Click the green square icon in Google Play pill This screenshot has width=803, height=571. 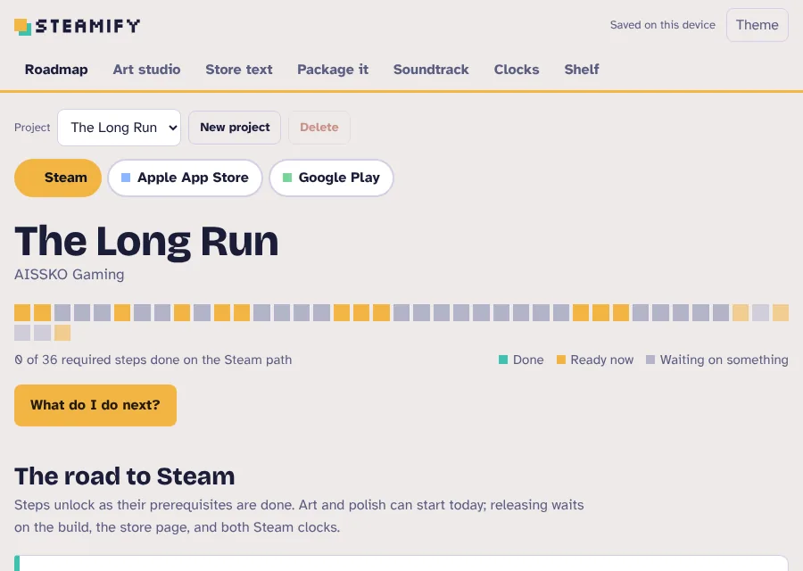tap(287, 178)
